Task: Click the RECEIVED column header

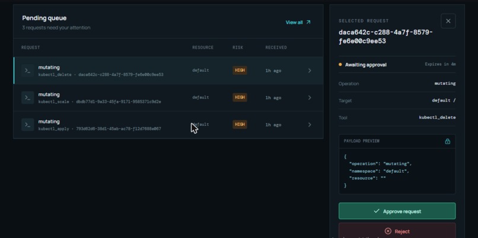Action: pos(276,47)
